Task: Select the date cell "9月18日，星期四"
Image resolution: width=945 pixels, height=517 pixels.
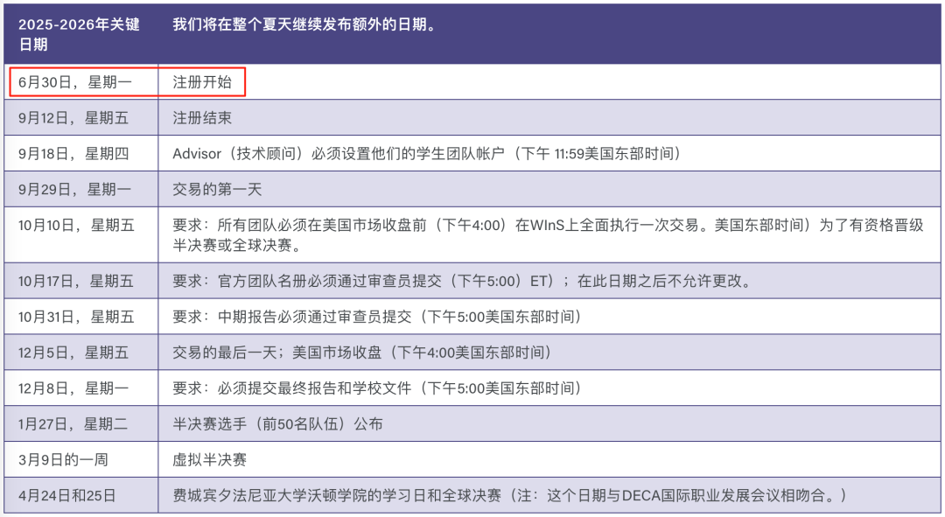Action: [80, 154]
